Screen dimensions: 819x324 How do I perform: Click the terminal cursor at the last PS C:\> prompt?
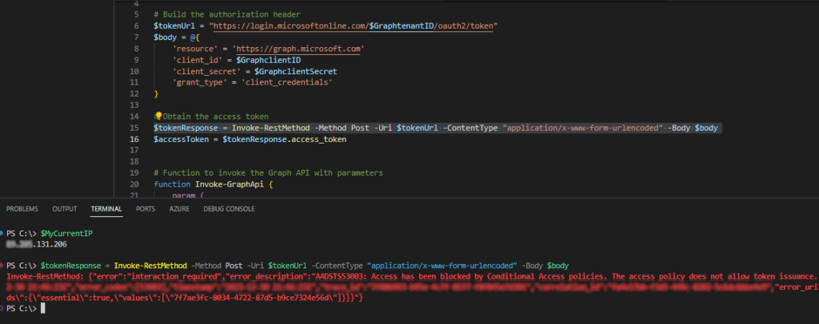(x=43, y=308)
